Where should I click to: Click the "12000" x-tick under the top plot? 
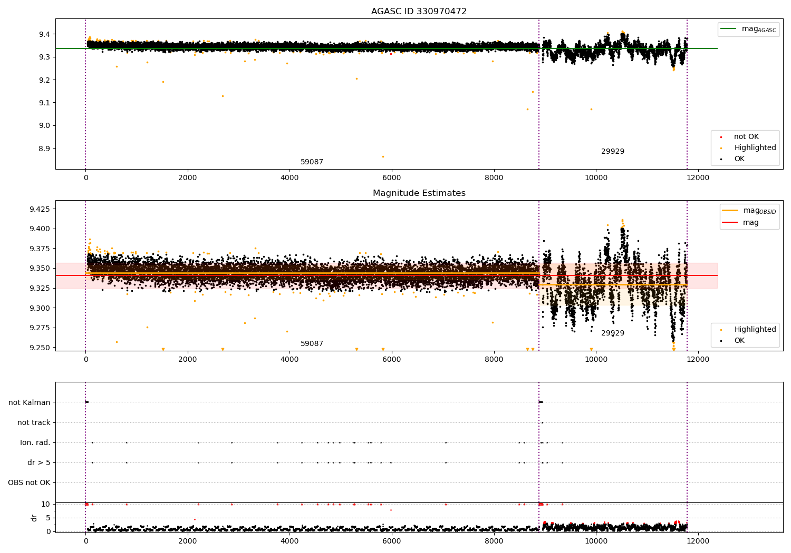[x=698, y=178]
